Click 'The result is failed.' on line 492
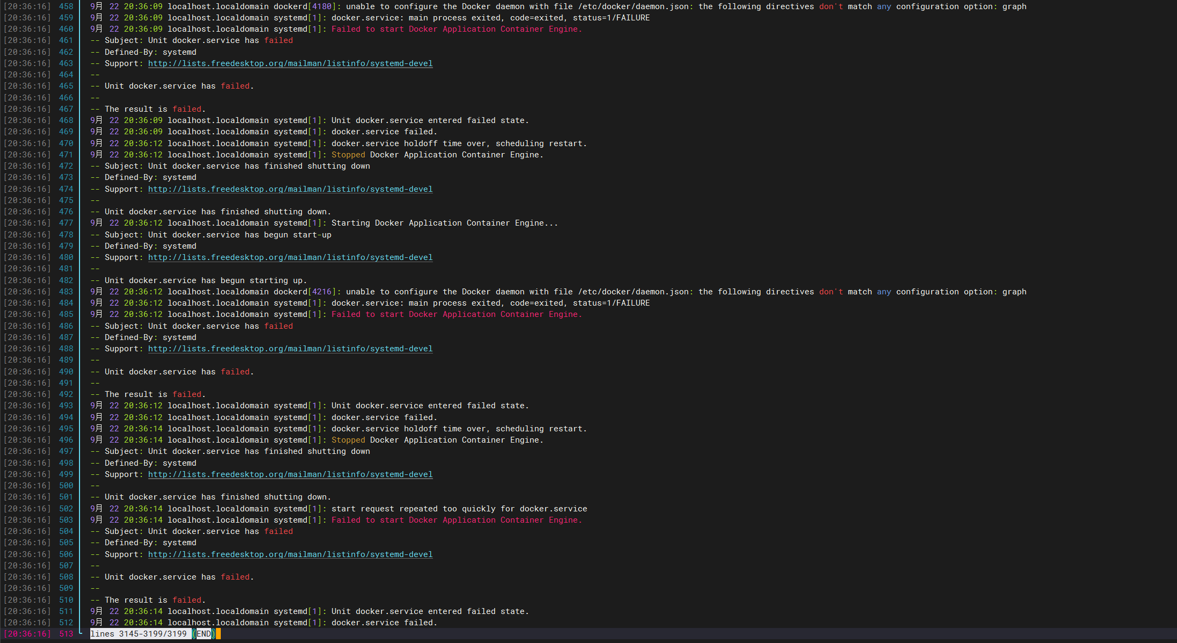The width and height of the screenshot is (1177, 643). coord(155,394)
